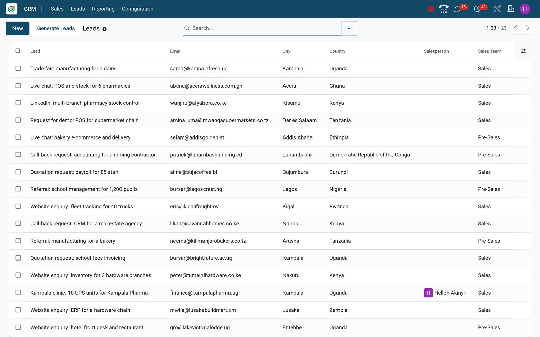Viewport: 540px width, 337px height.
Task: Tick checkbox for fleet tracking 40 trucks lead
Action: pos(18,206)
